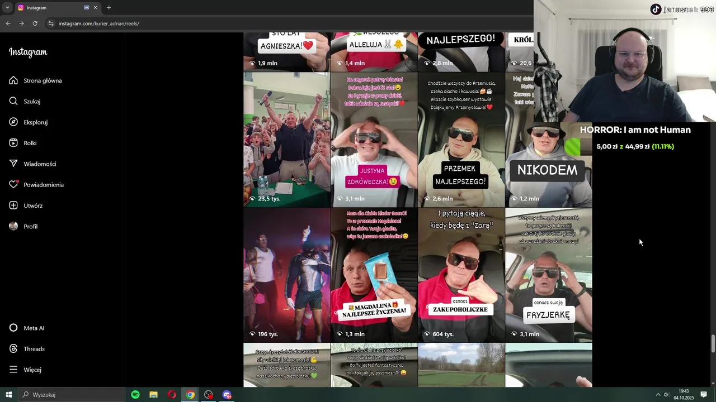
Task: Open the ZAKUPOHOLICZKE reel
Action: (461, 275)
